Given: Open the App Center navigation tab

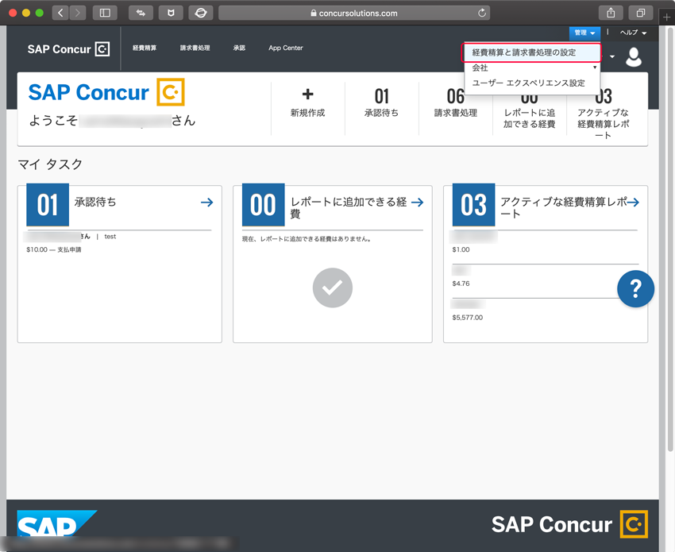Looking at the screenshot, I should pos(286,48).
